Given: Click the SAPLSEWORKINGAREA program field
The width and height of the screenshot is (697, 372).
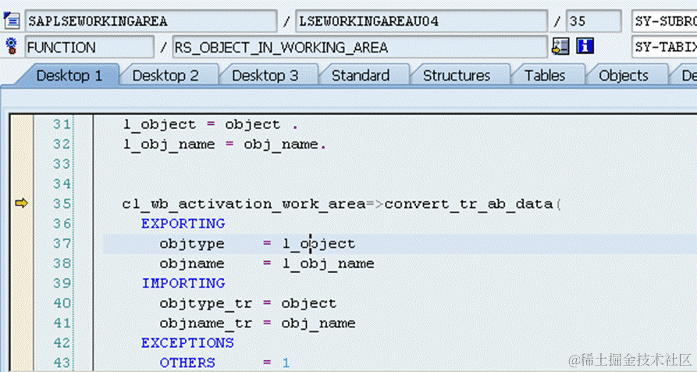Looking at the screenshot, I should (x=151, y=21).
